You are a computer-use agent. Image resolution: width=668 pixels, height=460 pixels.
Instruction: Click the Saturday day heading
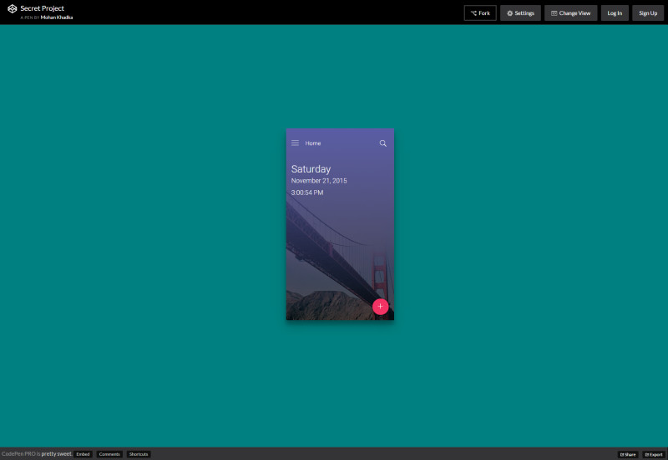click(x=311, y=169)
